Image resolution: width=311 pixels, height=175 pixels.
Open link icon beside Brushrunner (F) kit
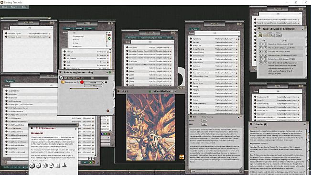point(255,97)
